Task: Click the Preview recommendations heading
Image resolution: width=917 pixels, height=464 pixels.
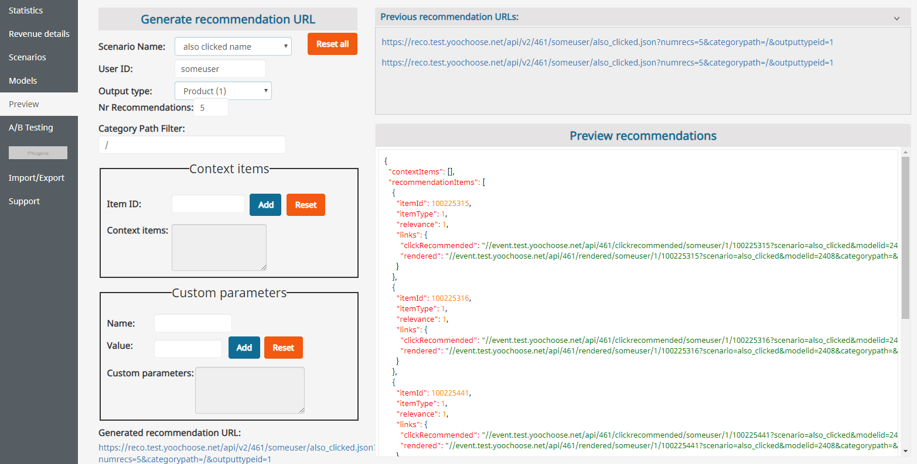Action: [x=643, y=136]
